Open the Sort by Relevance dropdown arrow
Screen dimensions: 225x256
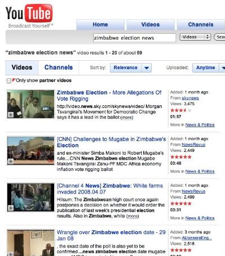click(147, 68)
